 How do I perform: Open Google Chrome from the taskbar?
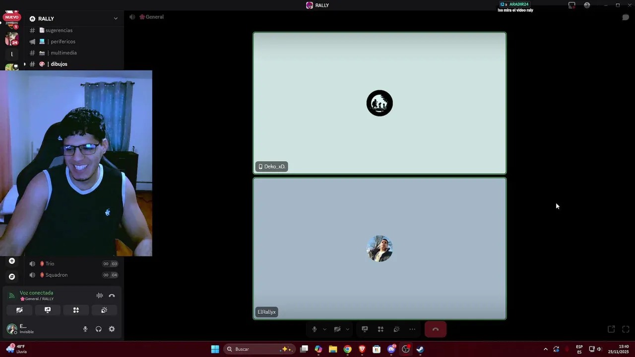[347, 349]
